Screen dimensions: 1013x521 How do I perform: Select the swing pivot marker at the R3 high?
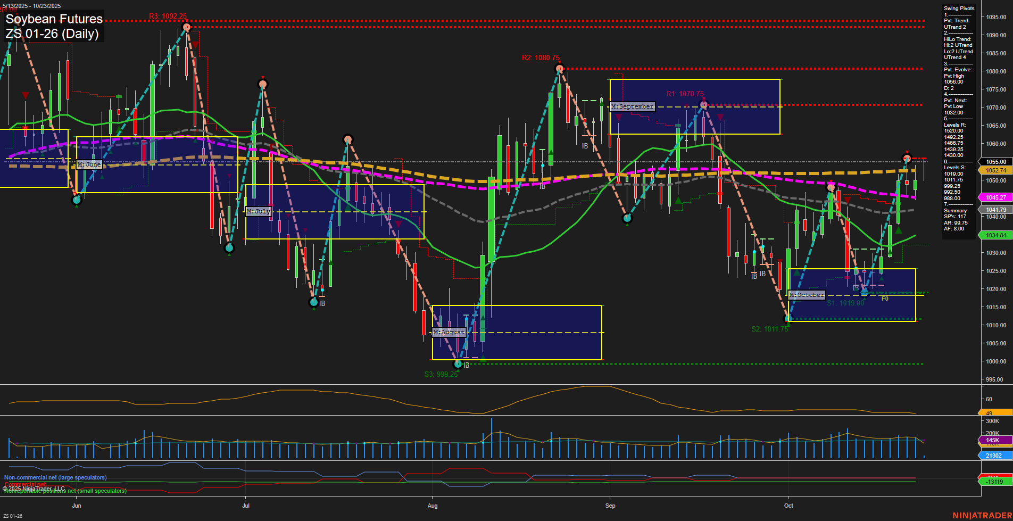tap(187, 26)
